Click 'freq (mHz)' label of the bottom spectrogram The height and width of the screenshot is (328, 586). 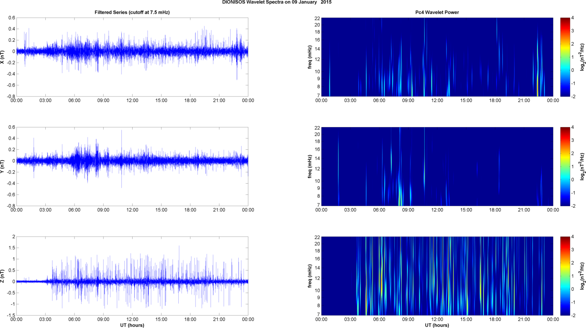point(310,276)
